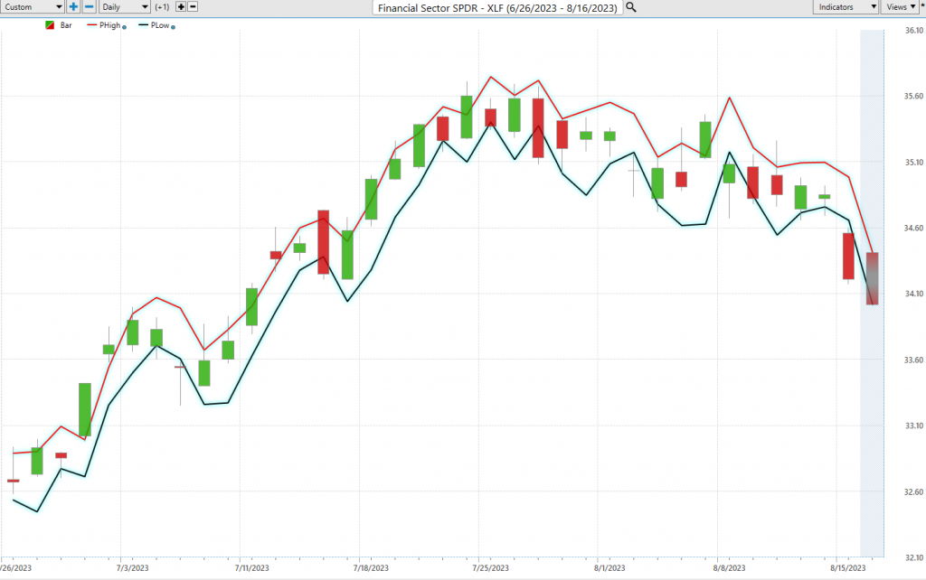Screen dimensions: 926x580
Task: Click the (+1) forecast offset label
Action: (x=162, y=7)
